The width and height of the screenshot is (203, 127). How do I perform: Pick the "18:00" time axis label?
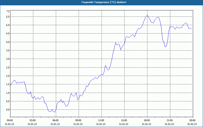[146, 120]
